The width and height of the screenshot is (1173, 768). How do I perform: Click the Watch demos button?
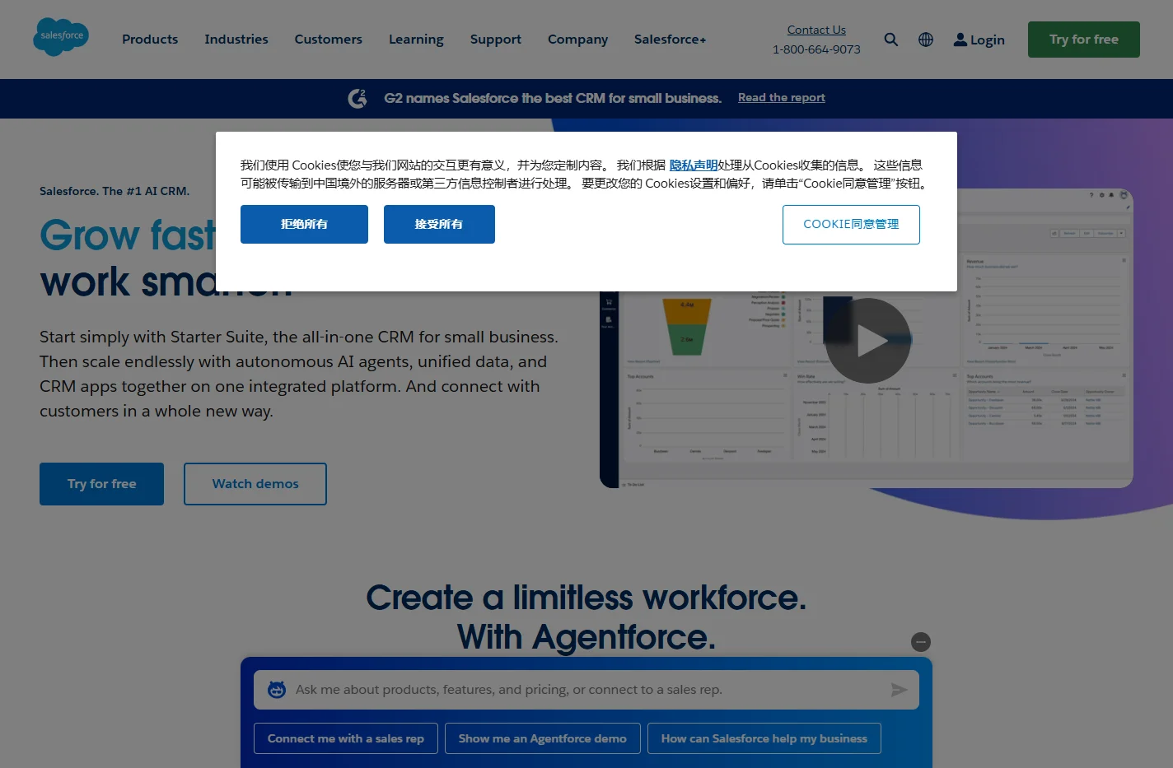(x=255, y=484)
